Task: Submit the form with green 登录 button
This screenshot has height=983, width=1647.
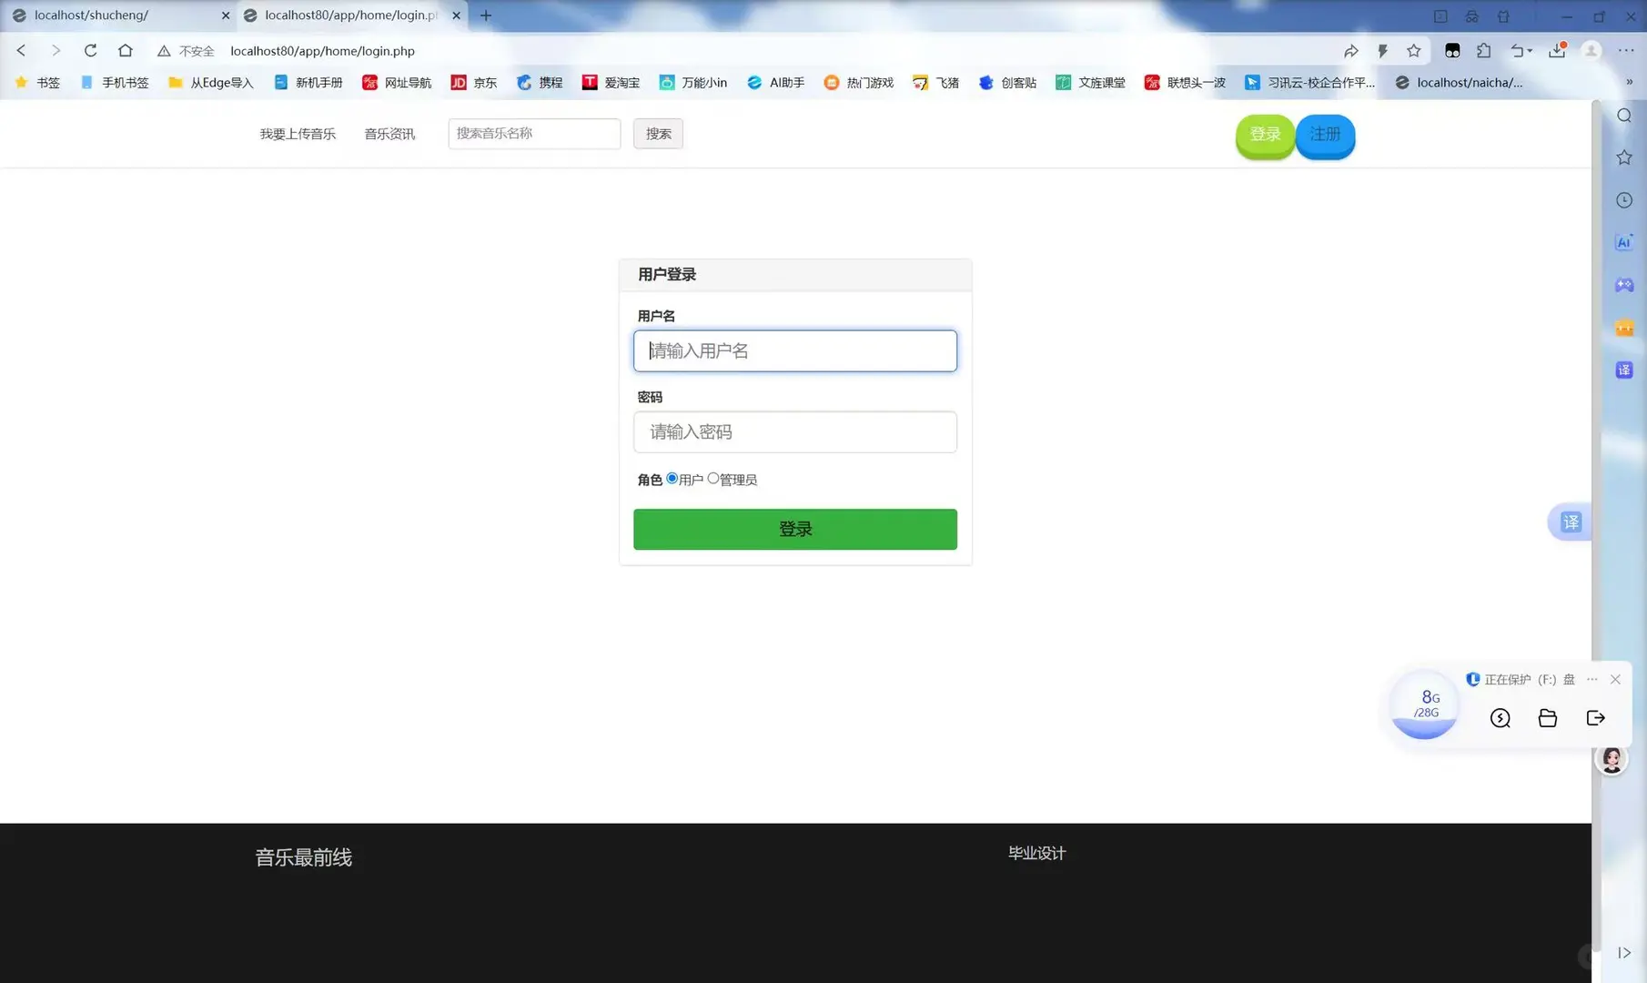Action: pos(795,529)
